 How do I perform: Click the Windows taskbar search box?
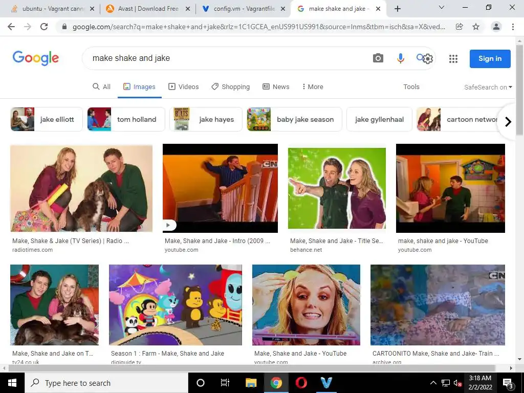[106, 383]
